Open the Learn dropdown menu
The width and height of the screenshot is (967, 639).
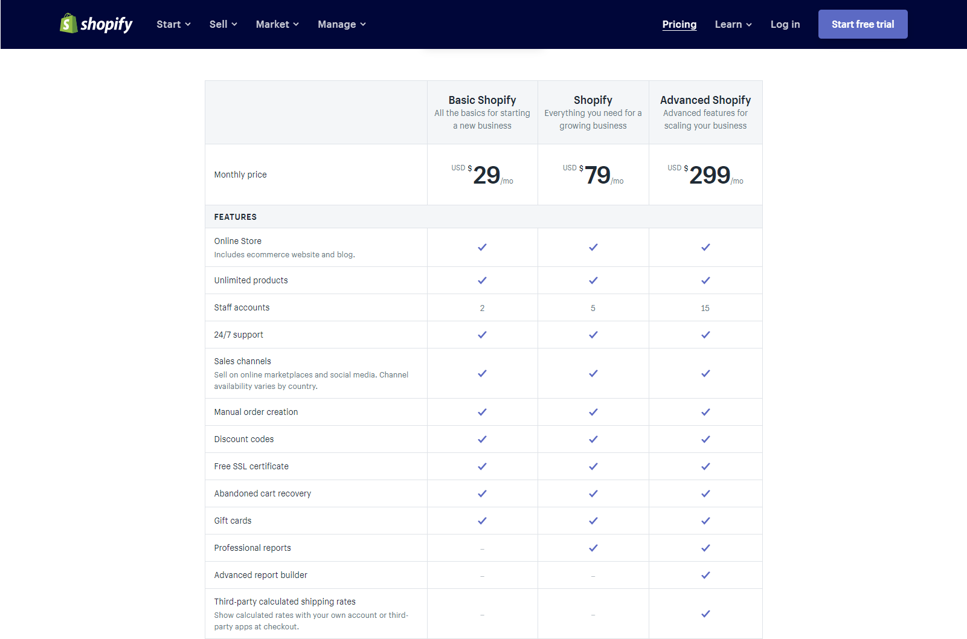(x=733, y=24)
